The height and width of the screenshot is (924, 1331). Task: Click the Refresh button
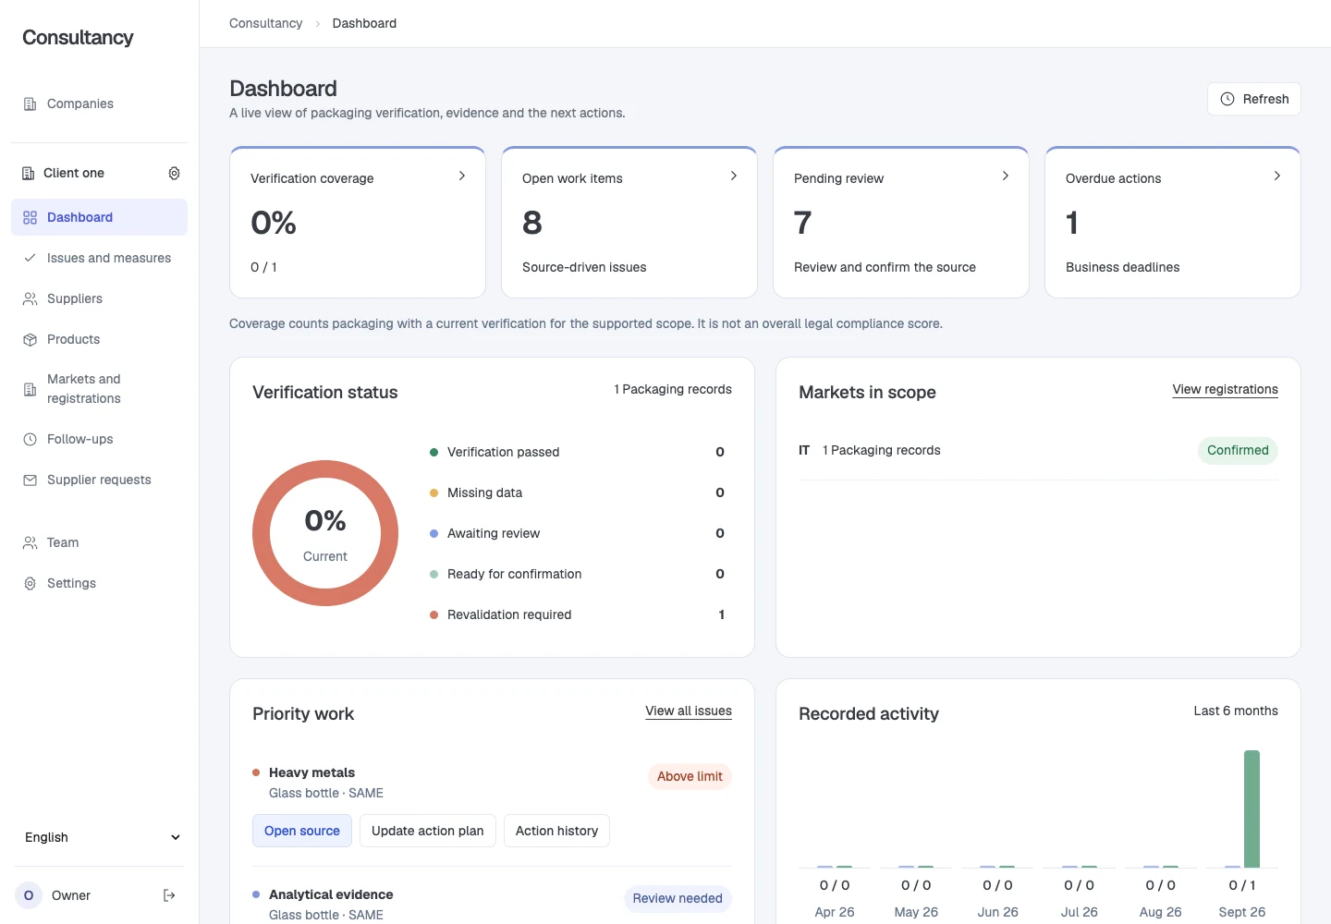(x=1254, y=99)
